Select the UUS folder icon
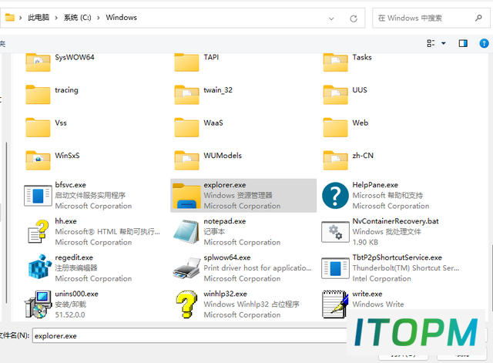Image resolution: width=493 pixels, height=363 pixels. (x=336, y=94)
